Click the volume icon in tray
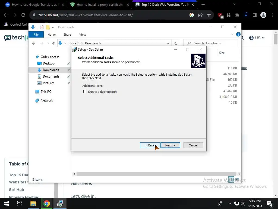The height and width of the screenshot is (209, 278). click(243, 204)
